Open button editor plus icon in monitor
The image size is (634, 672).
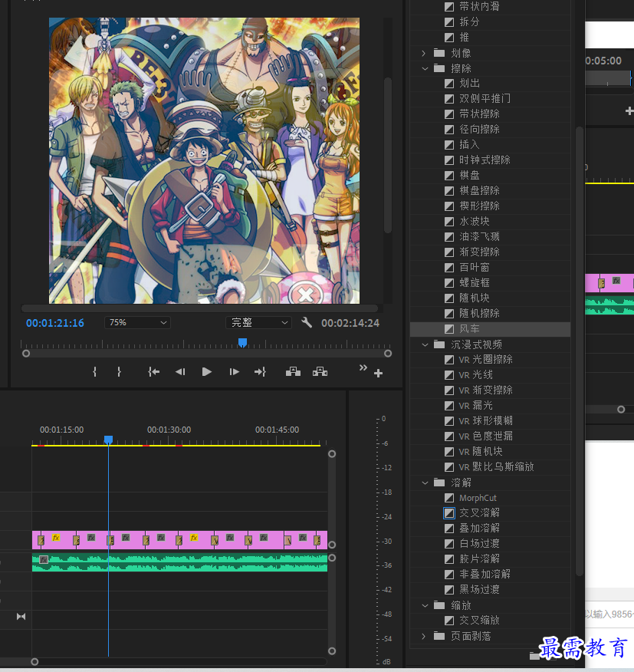(378, 374)
